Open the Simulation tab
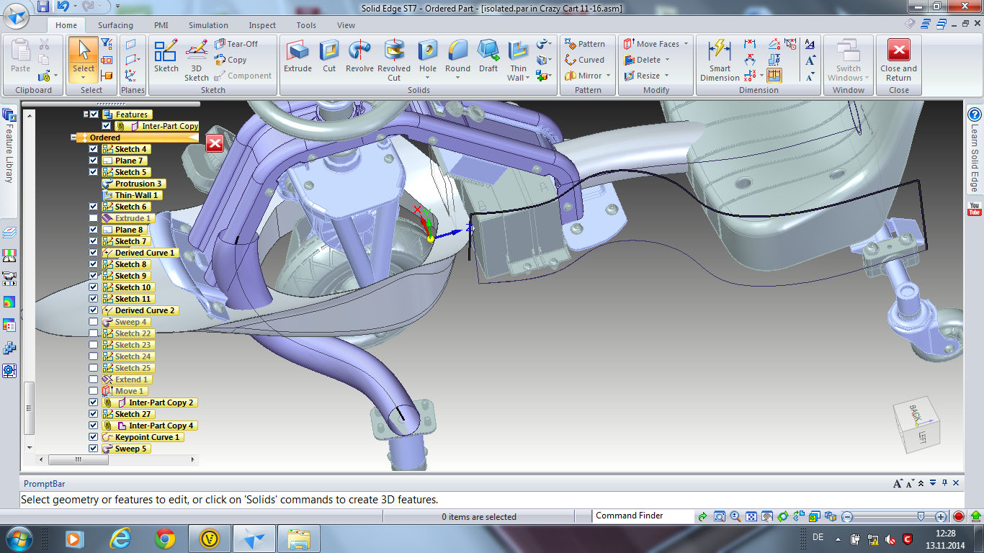 point(208,25)
